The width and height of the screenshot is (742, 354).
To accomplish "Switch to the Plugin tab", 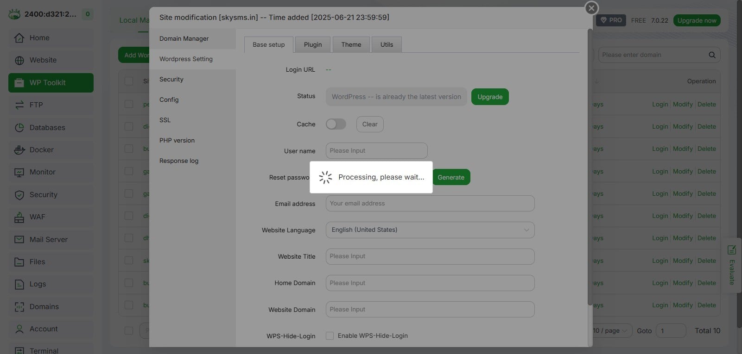I will 313,45.
